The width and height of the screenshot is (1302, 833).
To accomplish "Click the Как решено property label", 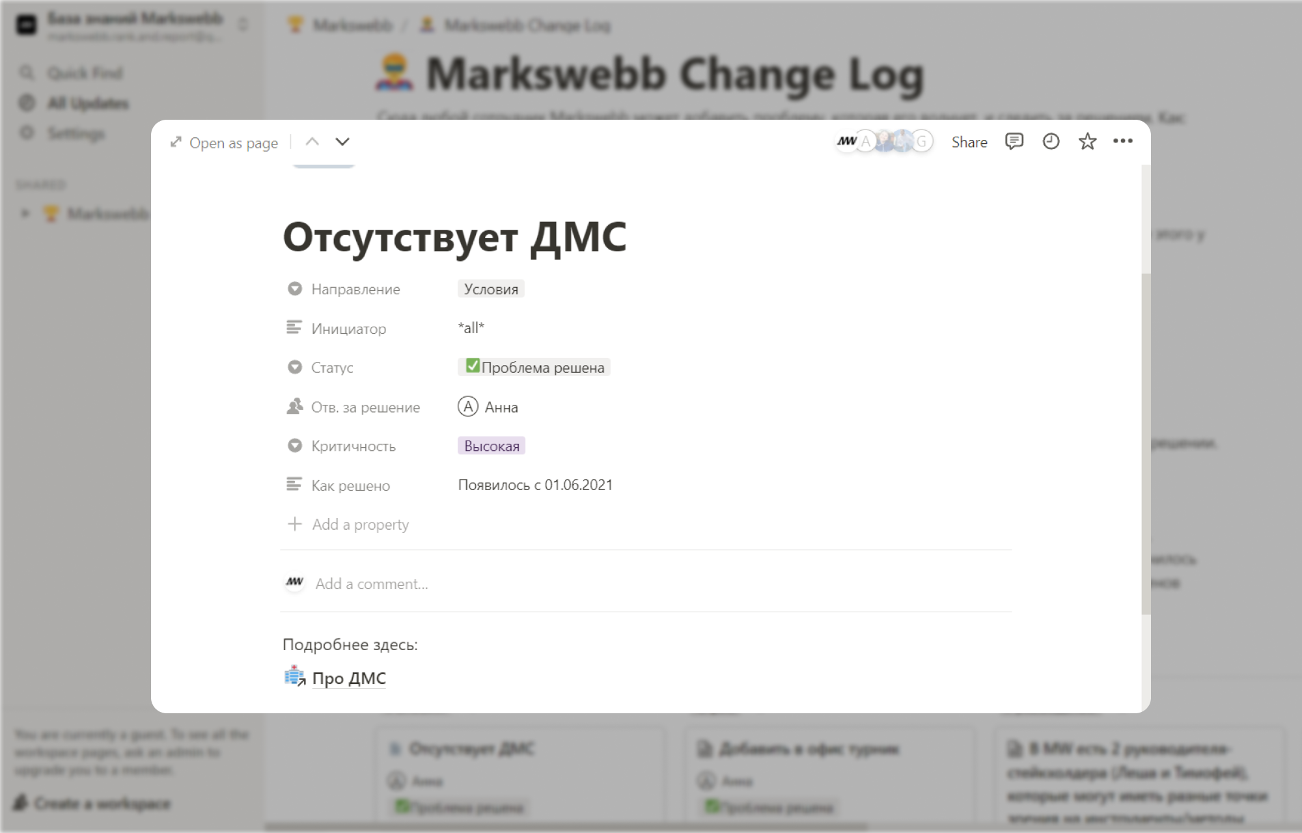I will 350,485.
